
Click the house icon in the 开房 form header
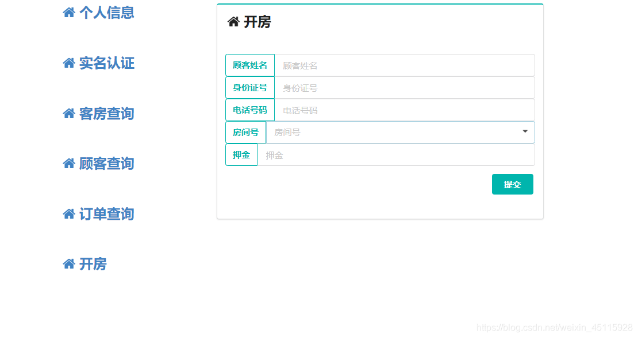click(233, 22)
